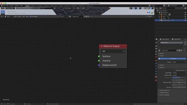Open the viewport Select menu

(22, 8)
